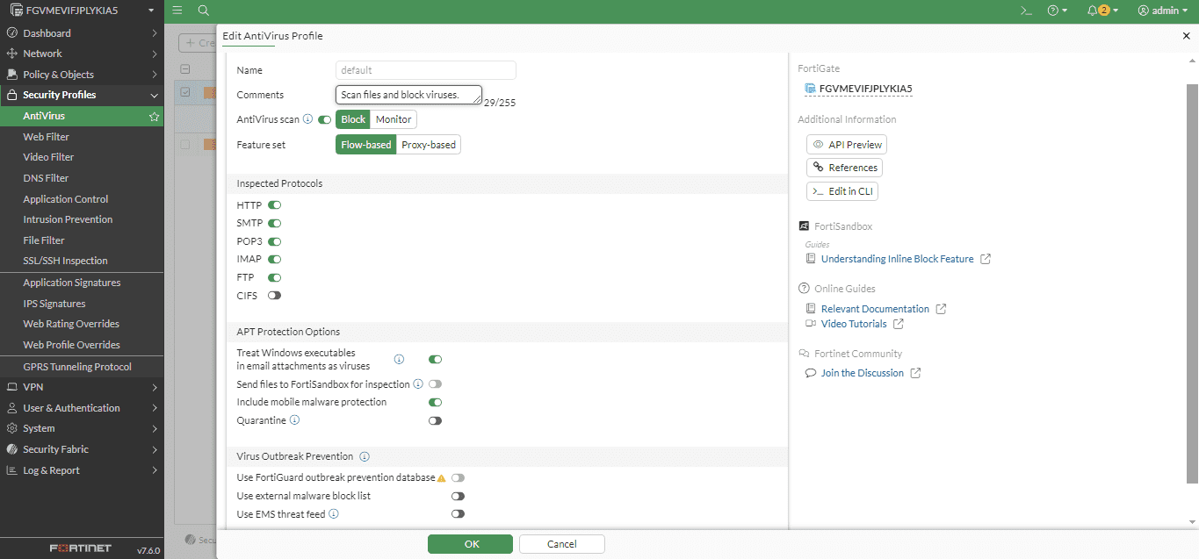Click info icon beside Send files to FortiSandbox
Screen dimensions: 1199x559
pos(418,383)
